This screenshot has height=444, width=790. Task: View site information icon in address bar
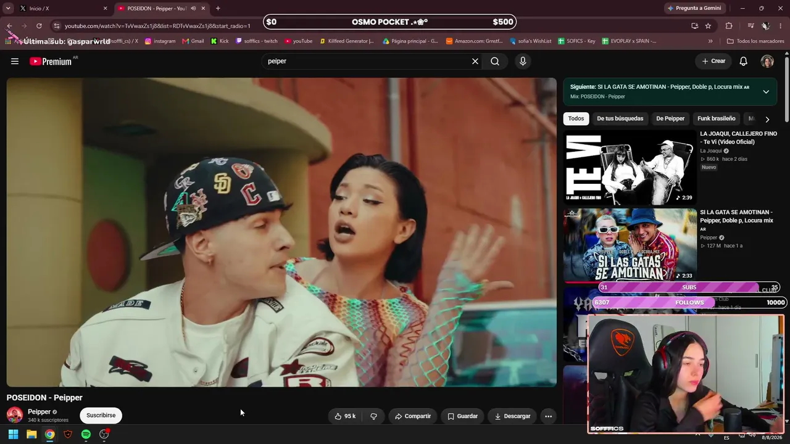56,26
